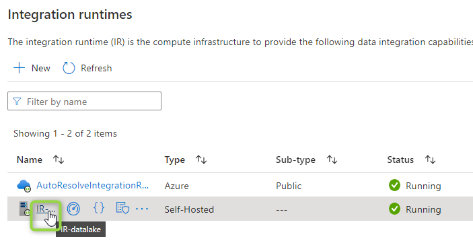The image size is (473, 247).
Task: Open the more actions ellipsis for IR-datalake
Action: click(142, 209)
